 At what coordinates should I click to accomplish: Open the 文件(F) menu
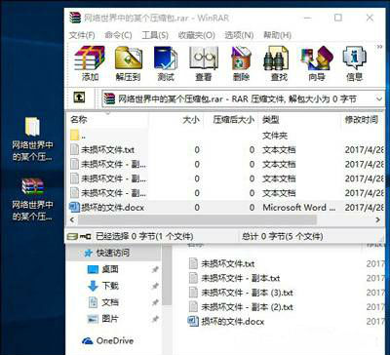pos(82,35)
